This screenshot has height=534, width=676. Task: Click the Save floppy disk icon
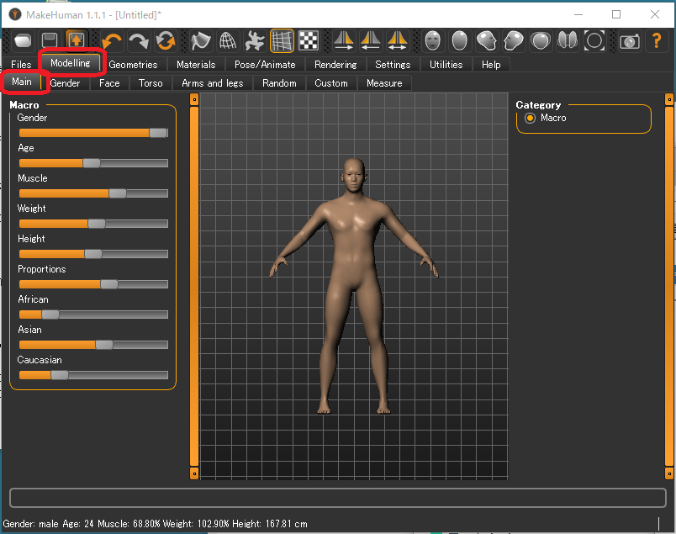50,40
